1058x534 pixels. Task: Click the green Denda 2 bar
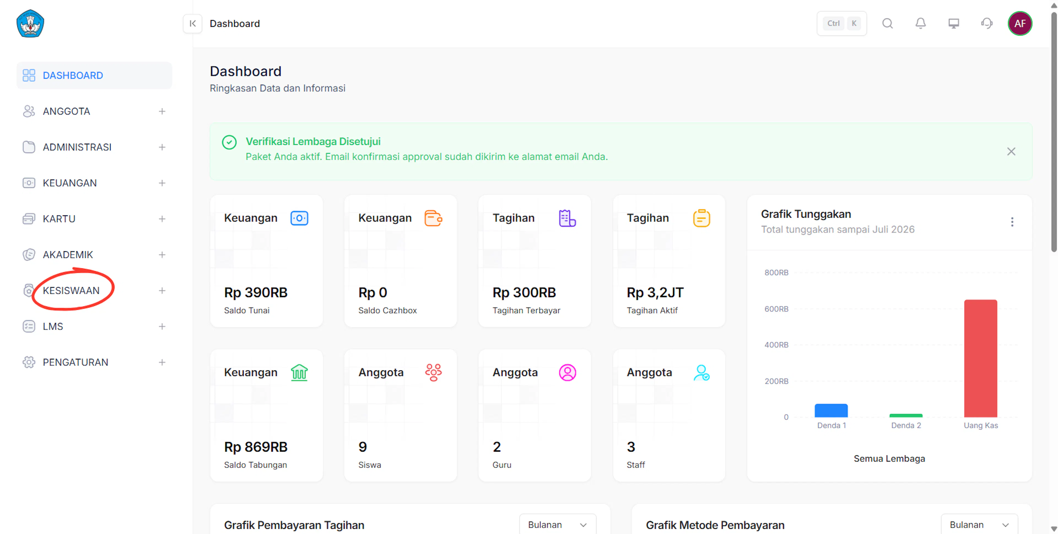[x=906, y=415]
